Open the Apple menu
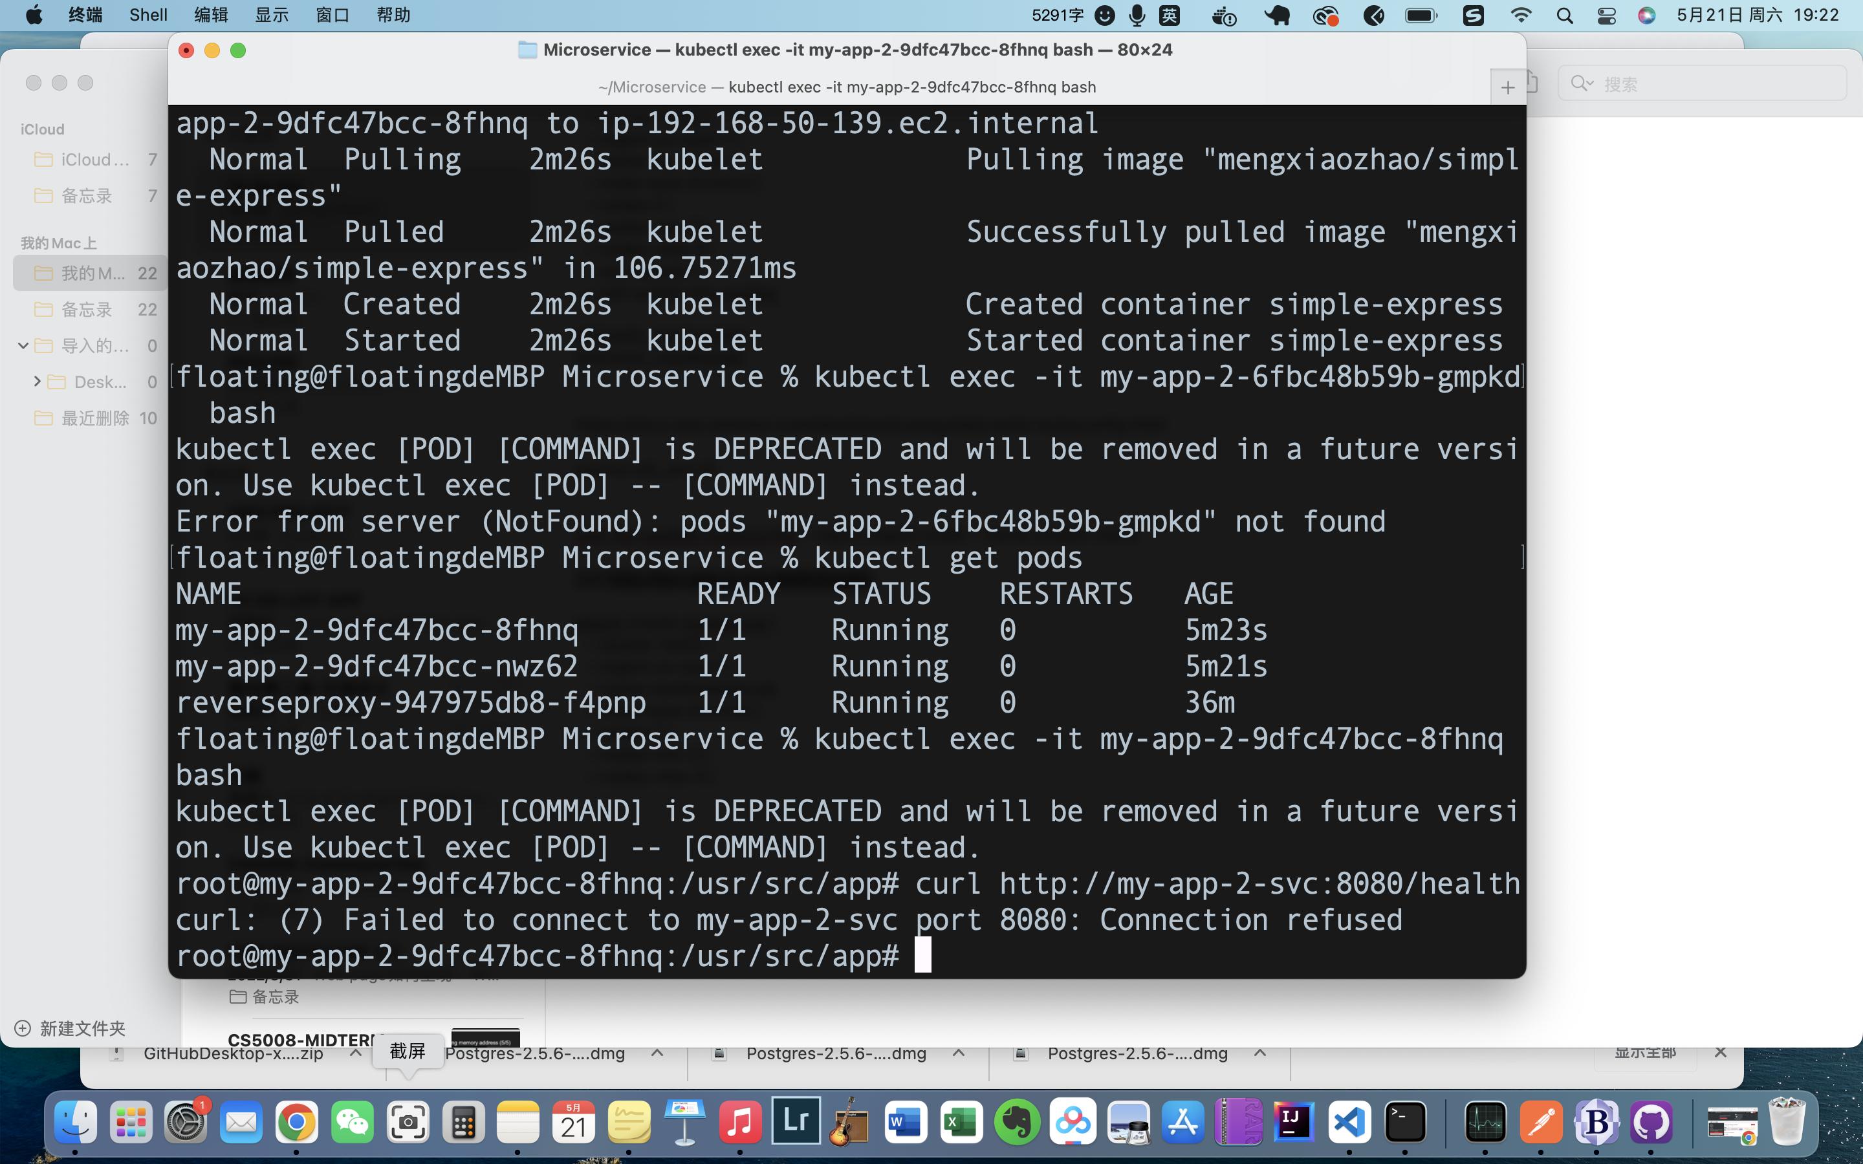The width and height of the screenshot is (1863, 1164). [34, 15]
